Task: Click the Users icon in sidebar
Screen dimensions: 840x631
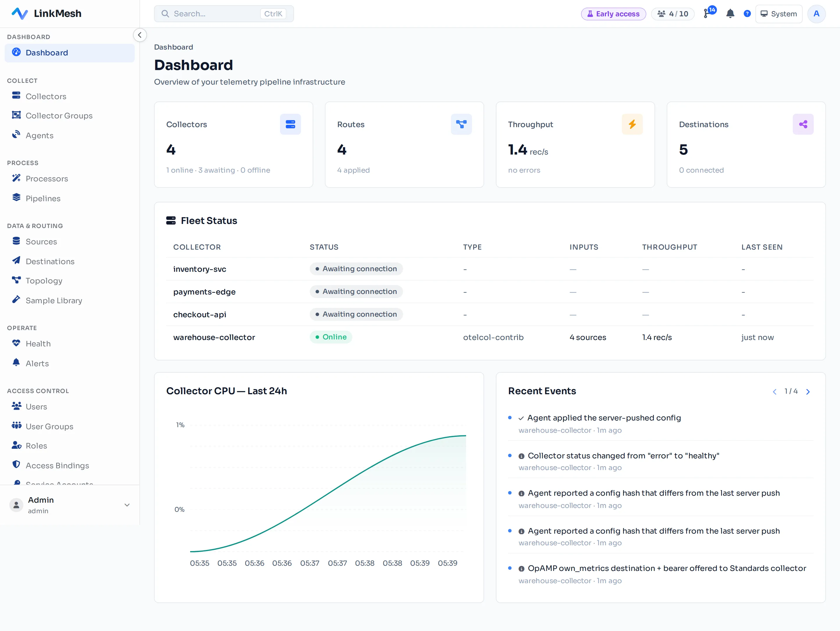Action: (16, 406)
